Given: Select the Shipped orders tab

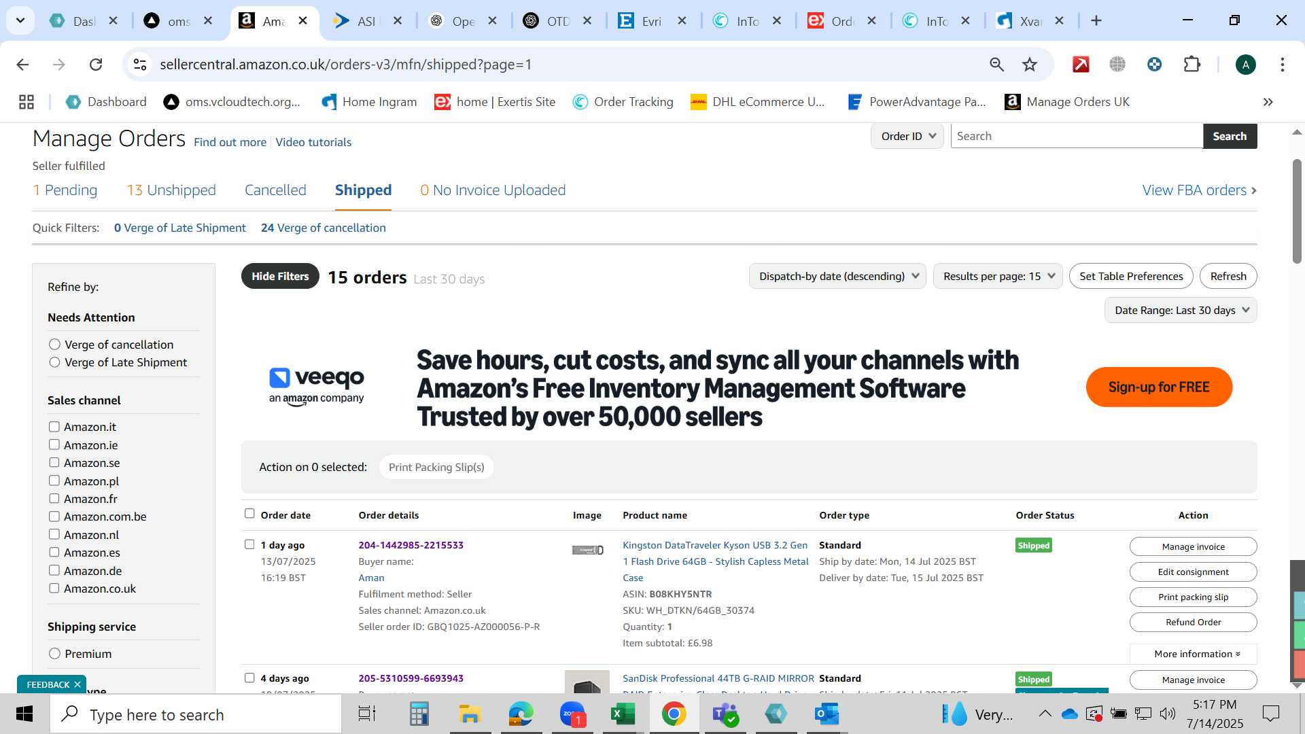Looking at the screenshot, I should 363,190.
